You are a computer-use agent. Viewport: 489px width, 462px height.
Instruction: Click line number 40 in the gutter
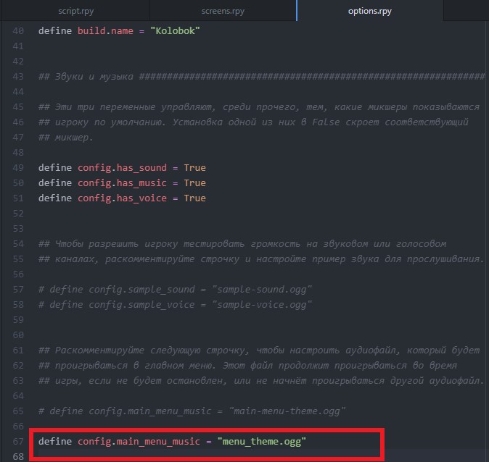18,31
